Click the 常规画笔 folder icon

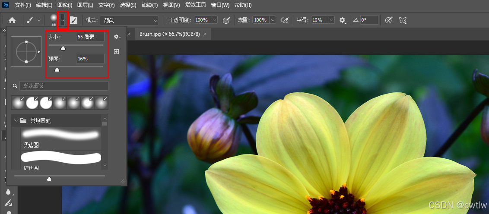[x=23, y=121]
